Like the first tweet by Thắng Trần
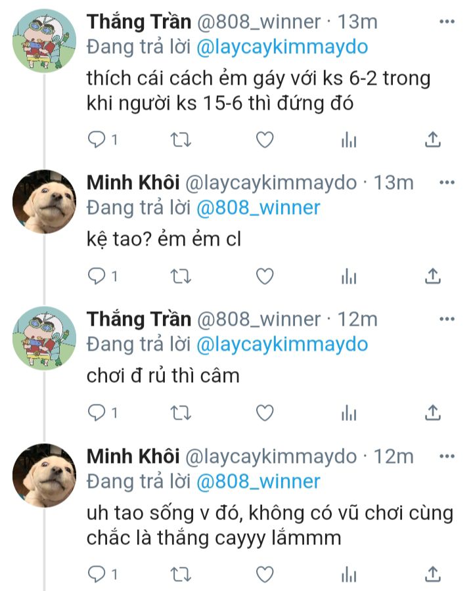Screen dimensions: 473x591 pos(264,140)
